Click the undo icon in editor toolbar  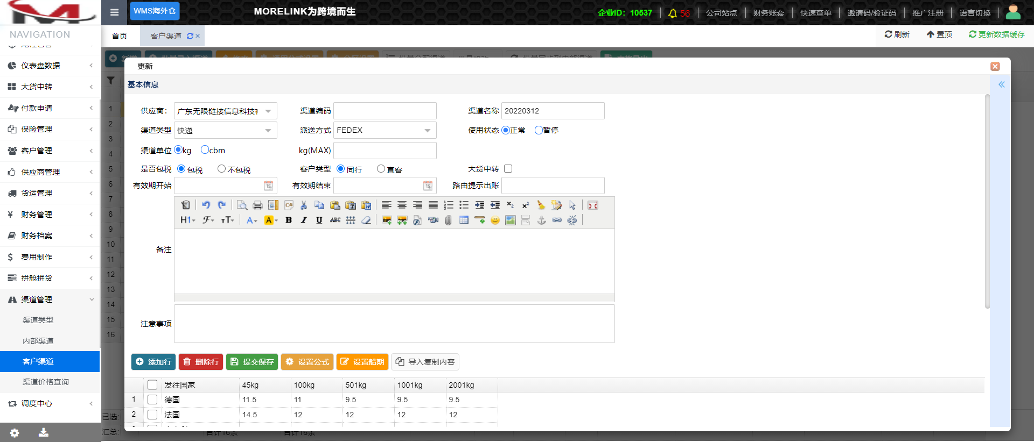click(206, 205)
